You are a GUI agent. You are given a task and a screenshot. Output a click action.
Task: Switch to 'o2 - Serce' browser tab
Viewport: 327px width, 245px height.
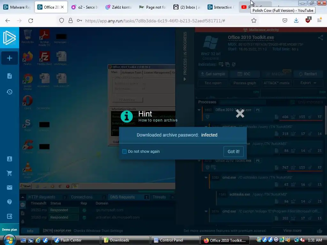[85, 7]
